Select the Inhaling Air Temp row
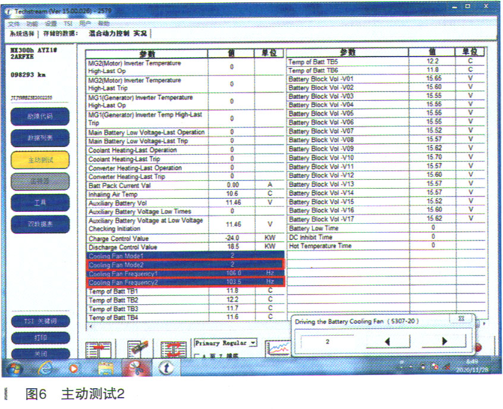This screenshot has height=409, width=503. click(x=185, y=194)
